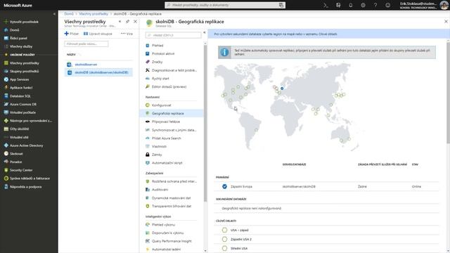Open Řídicí panel in the sidebar
This screenshot has width=450, height=253.
tap(18, 38)
